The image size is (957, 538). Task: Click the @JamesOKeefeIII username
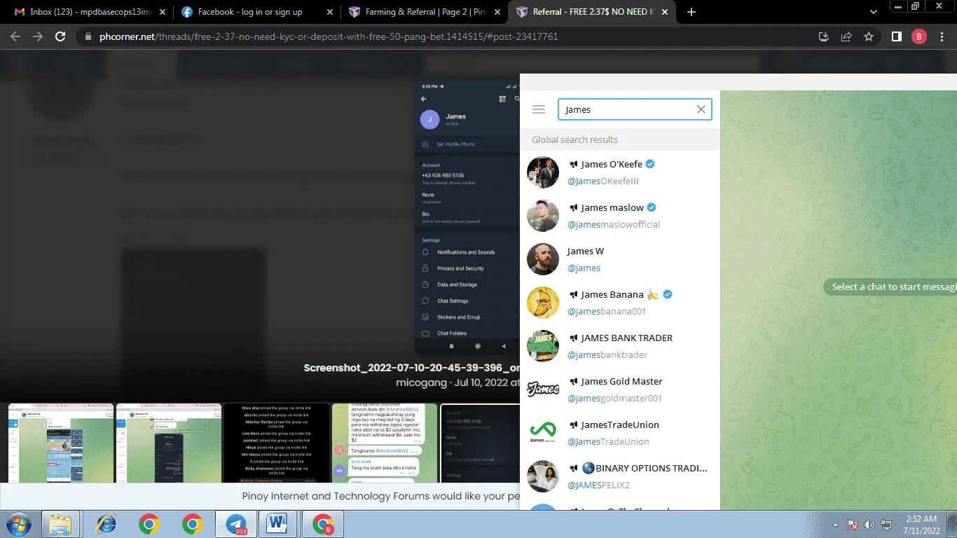603,181
